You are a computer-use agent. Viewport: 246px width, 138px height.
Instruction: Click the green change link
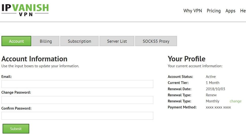pyautogui.click(x=235, y=101)
